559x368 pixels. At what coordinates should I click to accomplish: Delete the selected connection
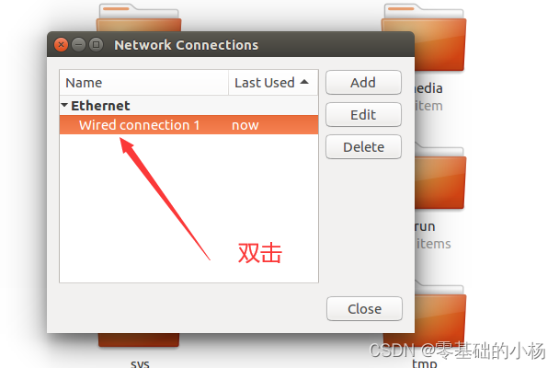click(363, 147)
